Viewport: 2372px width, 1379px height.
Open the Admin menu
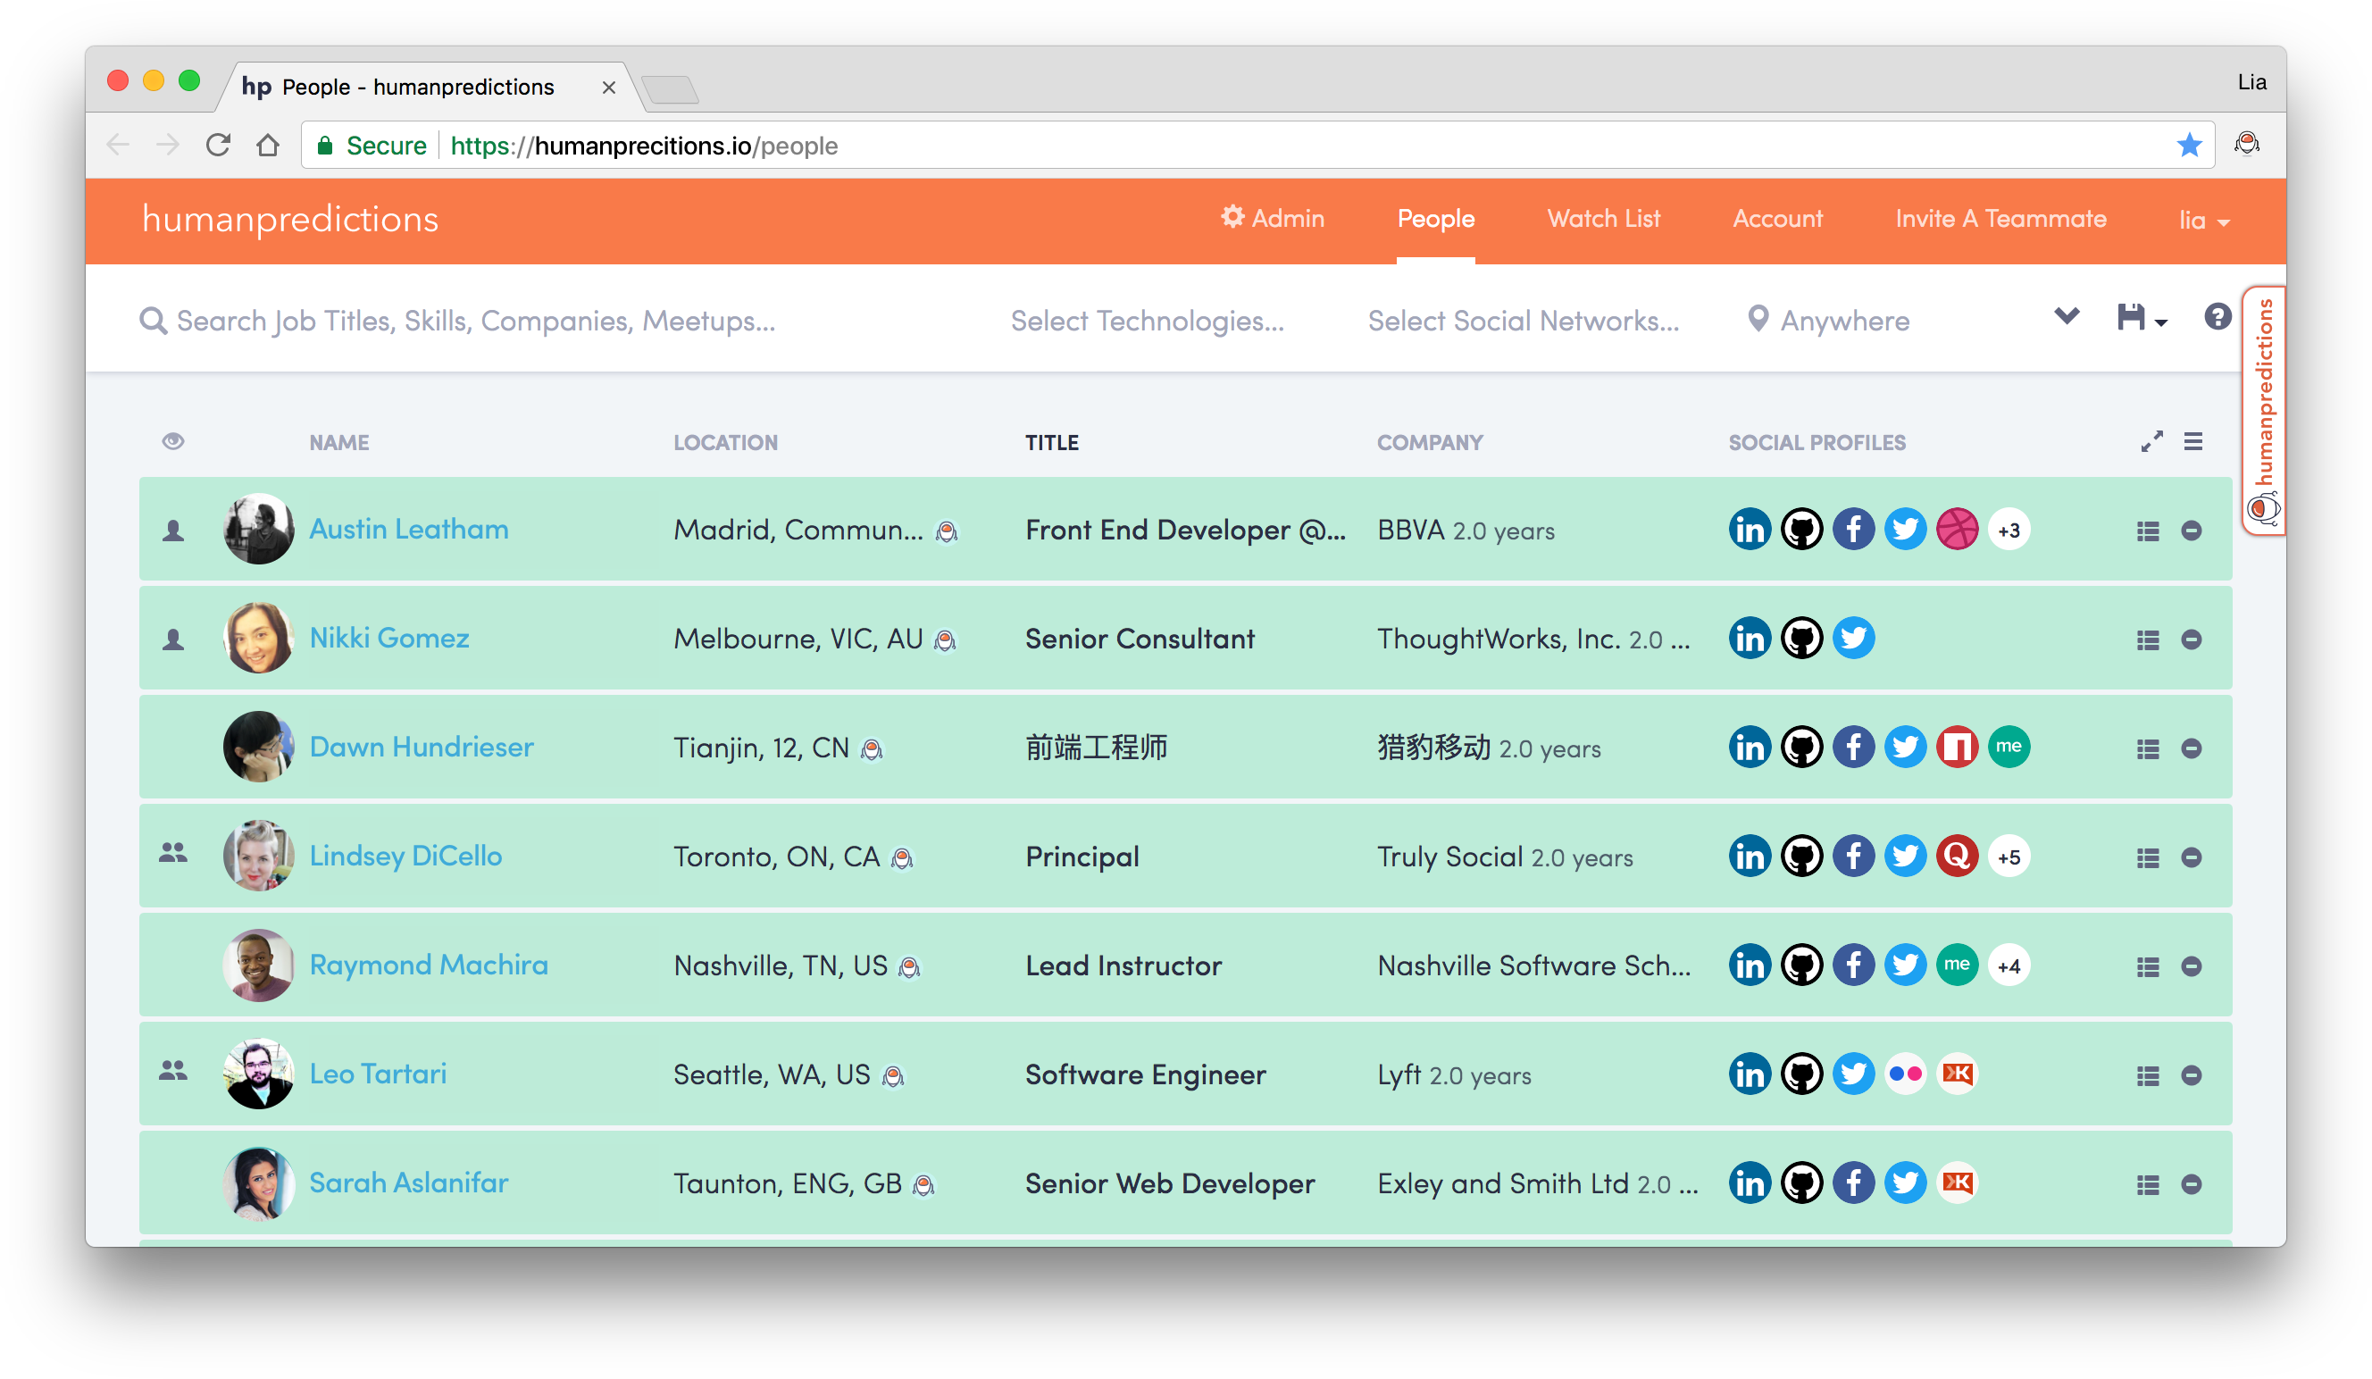[1273, 217]
